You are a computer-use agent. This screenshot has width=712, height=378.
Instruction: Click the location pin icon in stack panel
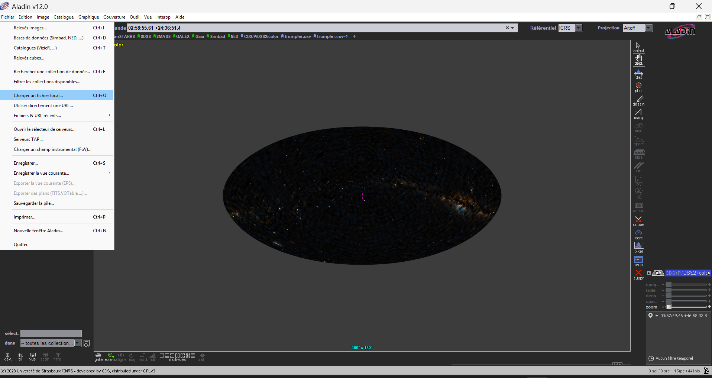[650, 316]
